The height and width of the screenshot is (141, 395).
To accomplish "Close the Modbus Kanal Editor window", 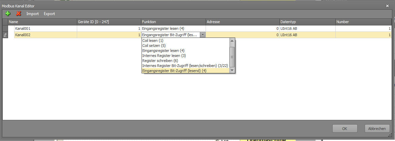I will tap(387, 5).
